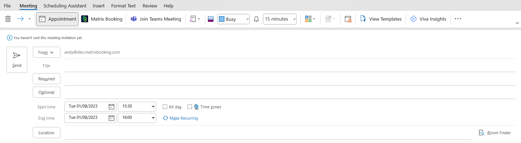The width and height of the screenshot is (521, 143).
Task: Tick the Time zones checkbox
Action: point(190,107)
